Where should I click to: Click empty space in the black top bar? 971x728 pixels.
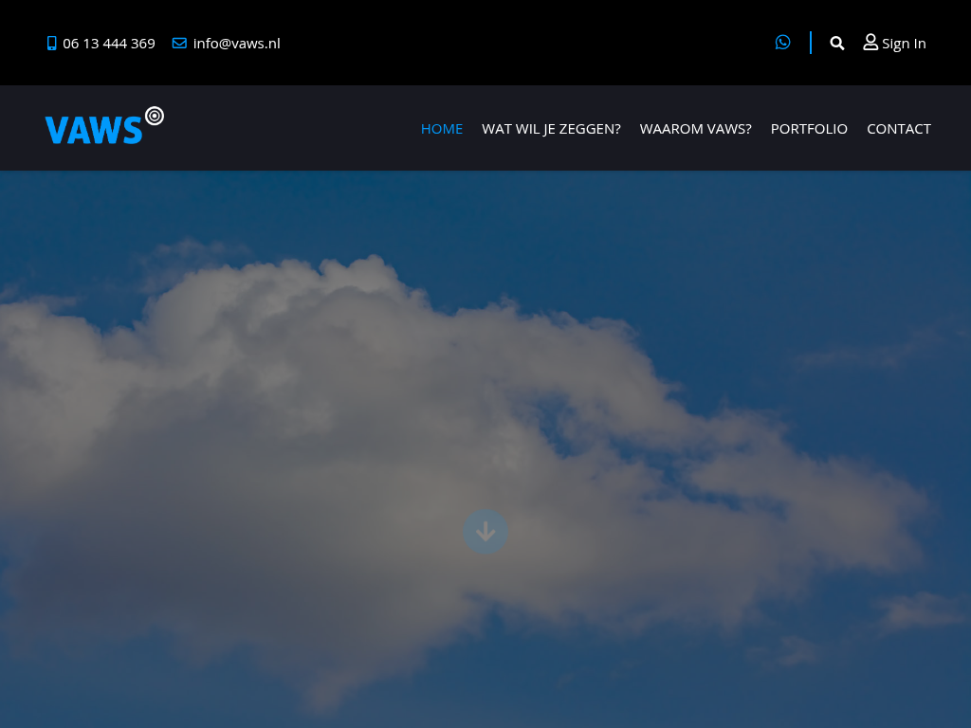(522, 43)
